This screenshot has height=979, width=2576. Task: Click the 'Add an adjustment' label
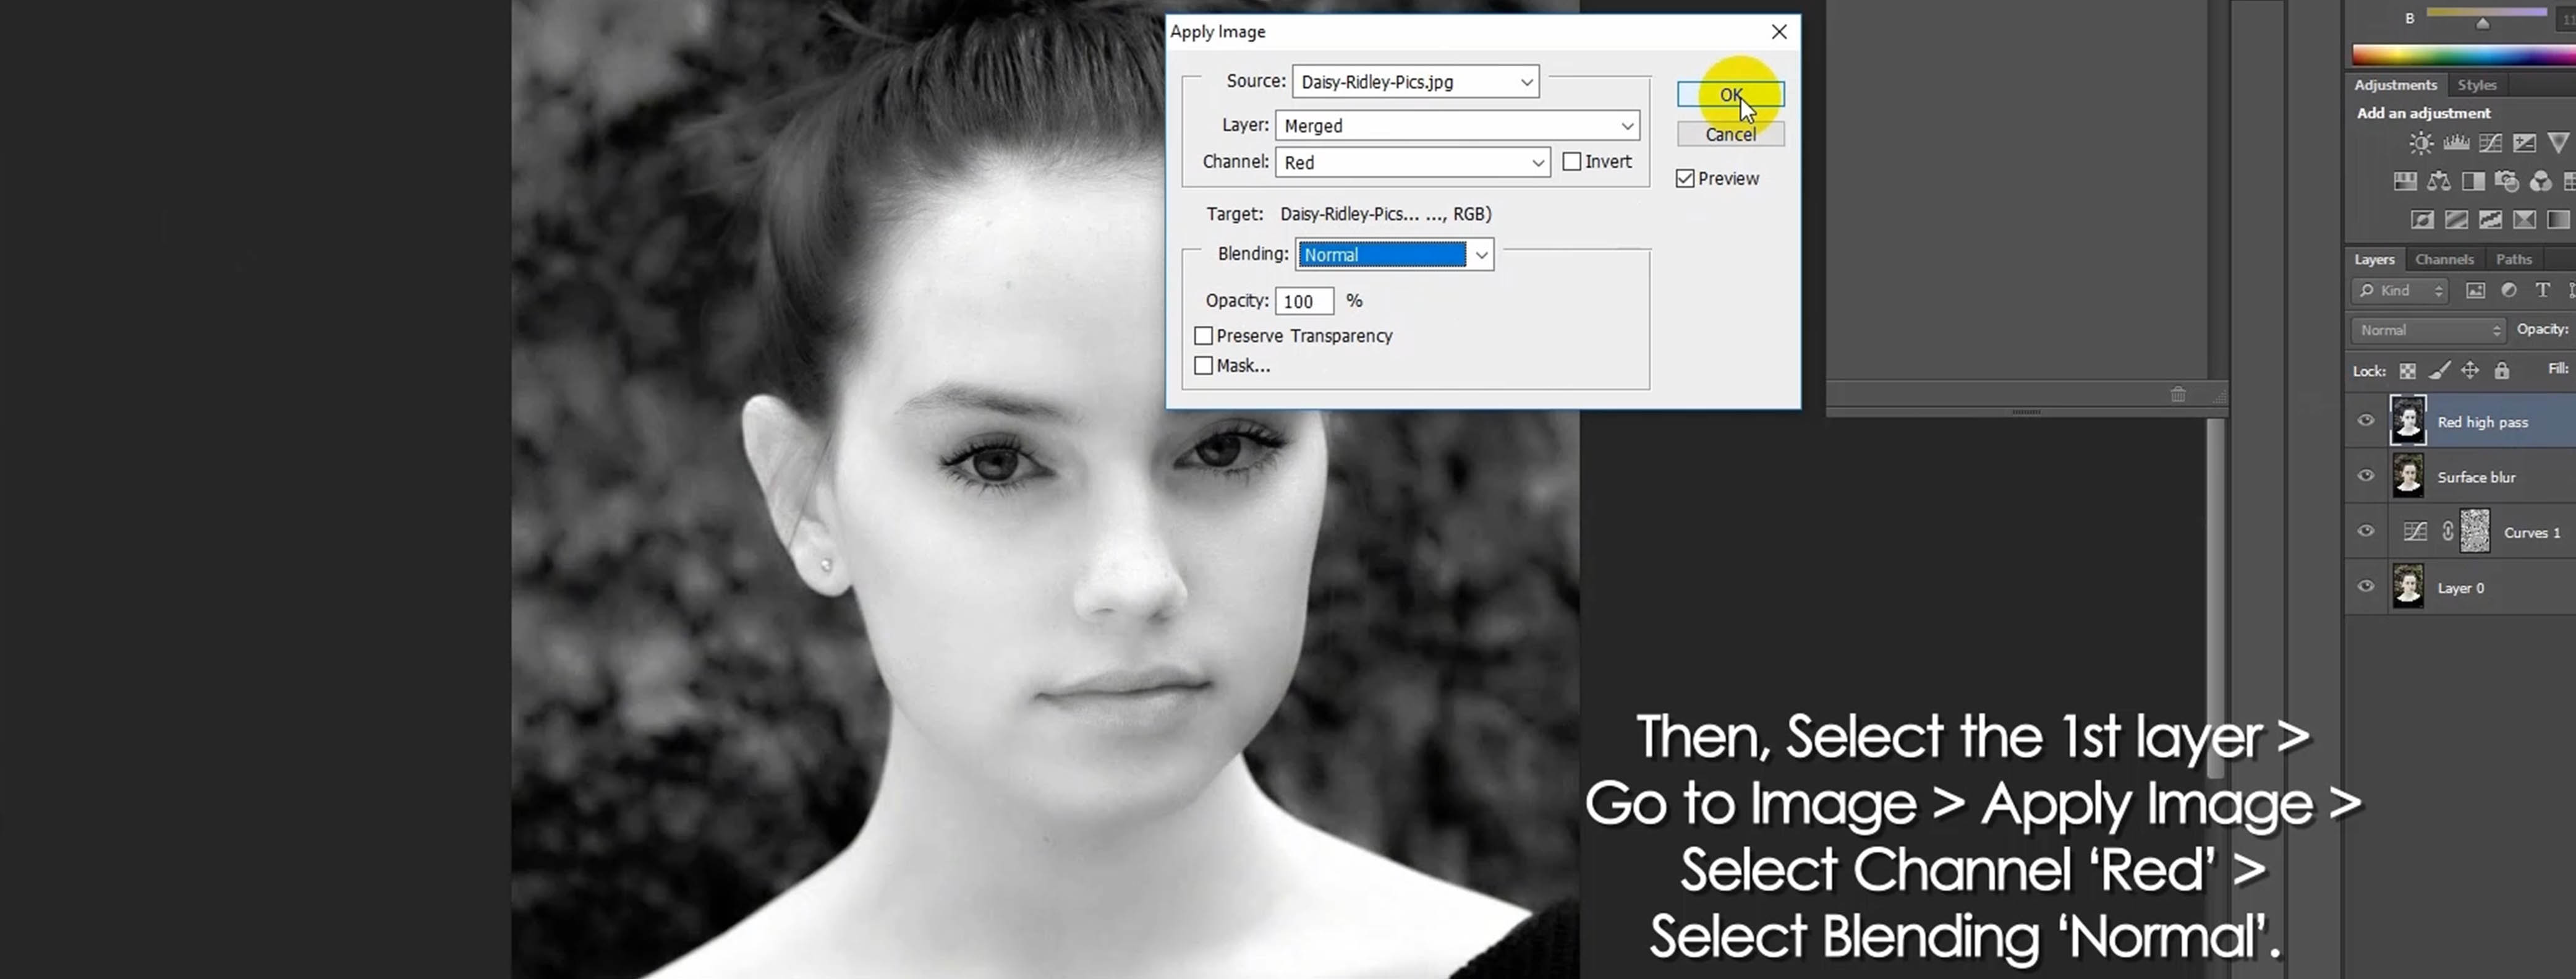click(x=2423, y=113)
